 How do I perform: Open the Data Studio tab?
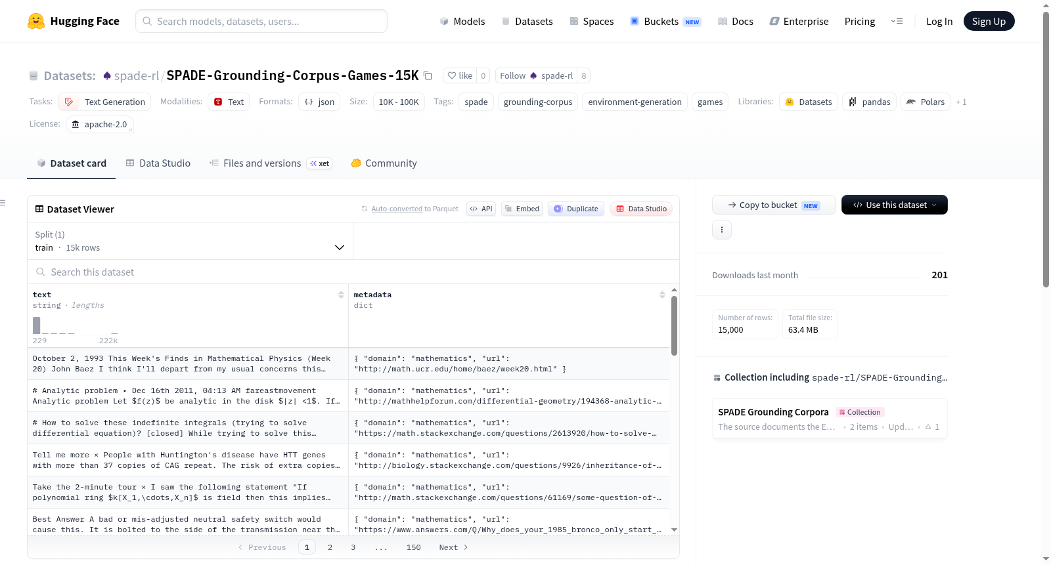tap(158, 163)
